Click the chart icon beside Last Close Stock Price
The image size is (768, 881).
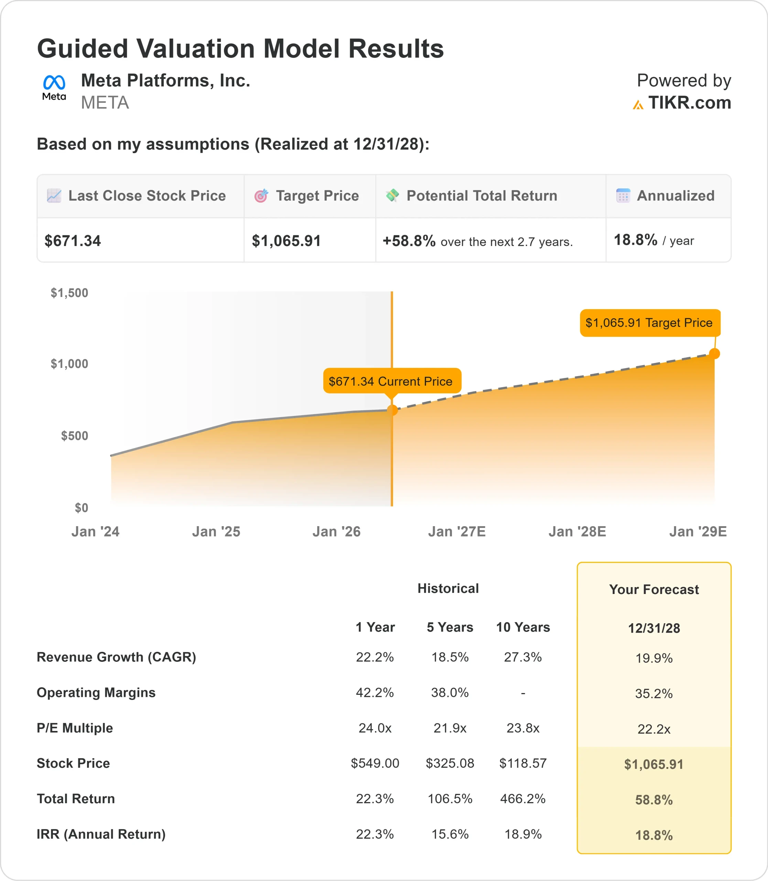(54, 195)
